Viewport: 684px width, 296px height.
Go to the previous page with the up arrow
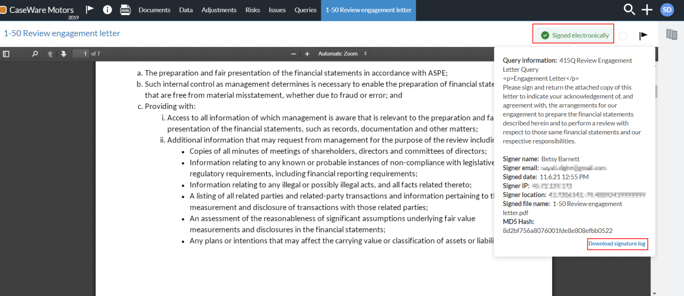click(x=50, y=54)
